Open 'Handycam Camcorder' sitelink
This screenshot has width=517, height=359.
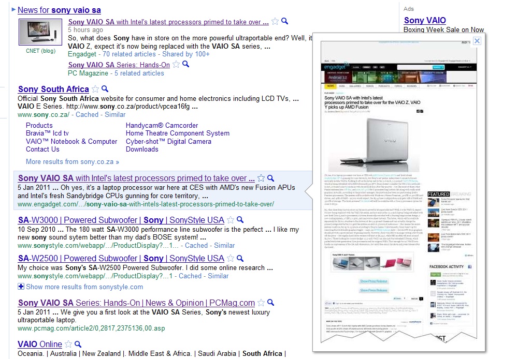162,126
